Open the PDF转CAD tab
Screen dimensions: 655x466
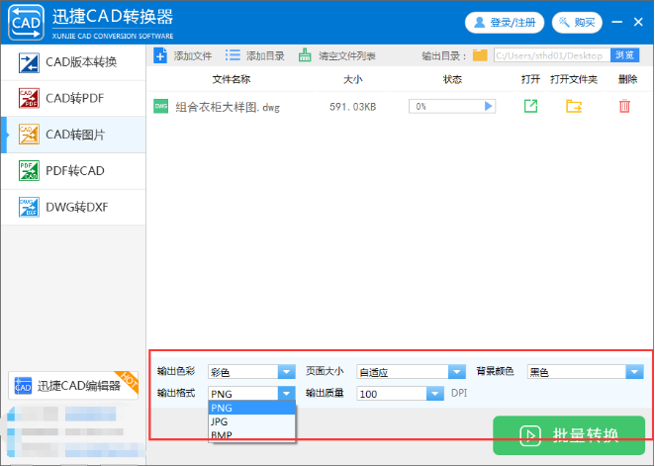[72, 170]
